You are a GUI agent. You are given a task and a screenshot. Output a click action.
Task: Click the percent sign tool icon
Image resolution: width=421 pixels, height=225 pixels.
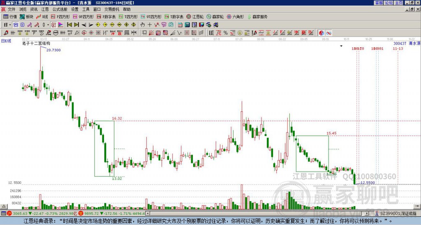pos(226,33)
